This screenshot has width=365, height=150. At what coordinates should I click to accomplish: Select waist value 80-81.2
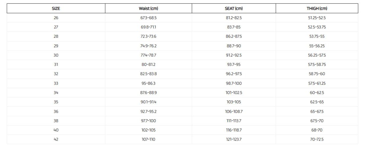pyautogui.click(x=148, y=64)
